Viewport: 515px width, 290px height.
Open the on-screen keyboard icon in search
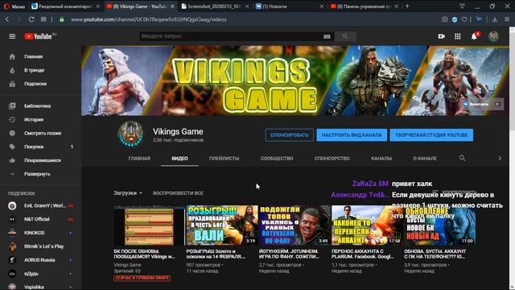(327, 36)
